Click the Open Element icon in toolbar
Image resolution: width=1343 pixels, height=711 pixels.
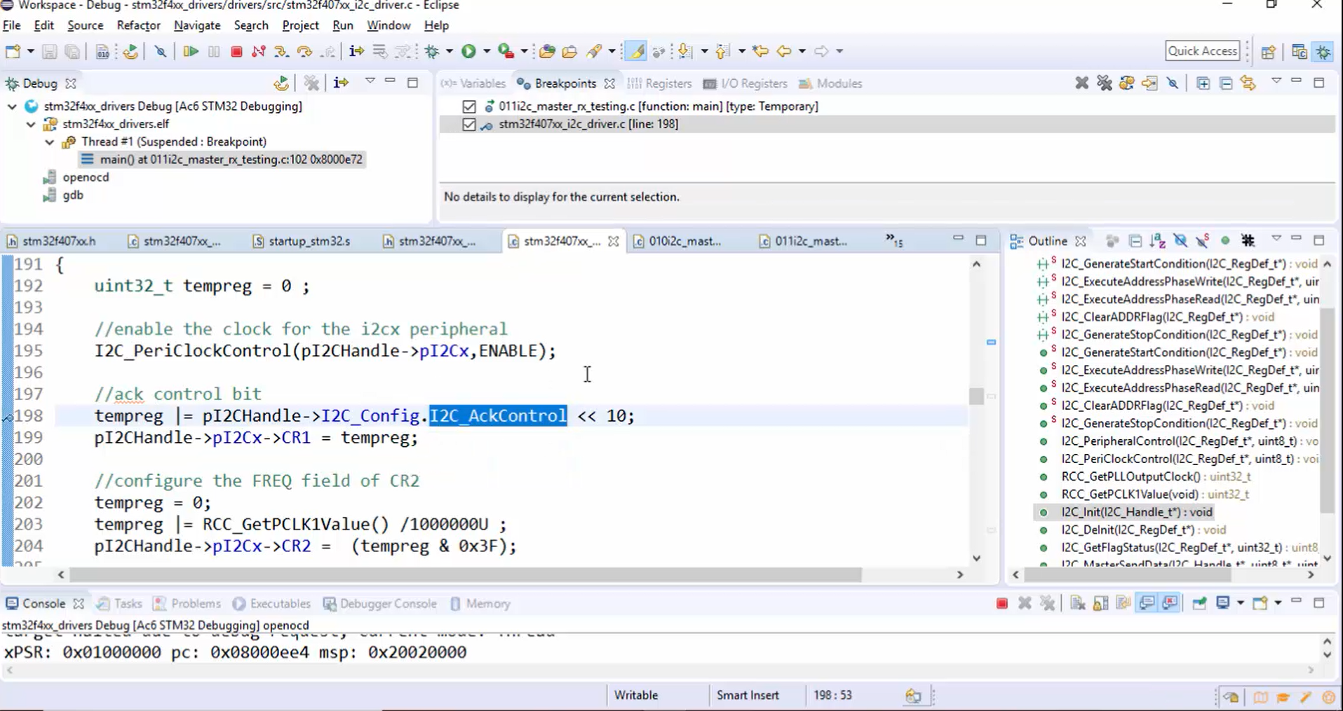[x=547, y=51]
